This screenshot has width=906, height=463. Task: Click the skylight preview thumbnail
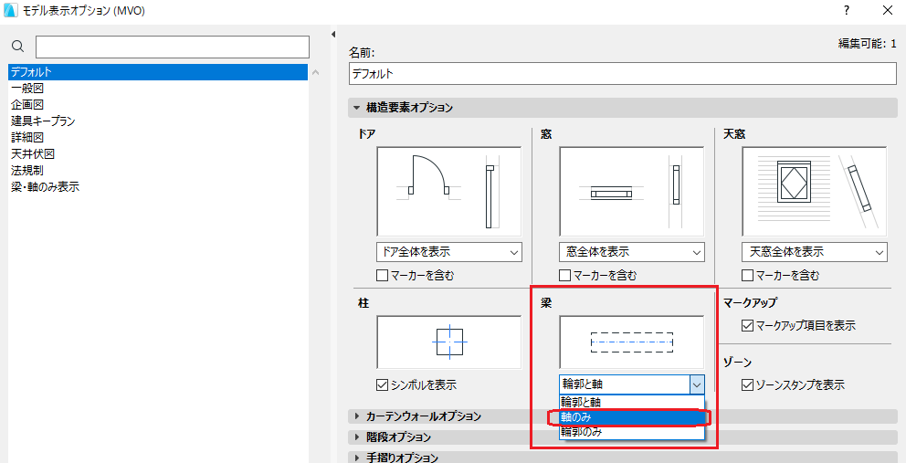tap(815, 192)
